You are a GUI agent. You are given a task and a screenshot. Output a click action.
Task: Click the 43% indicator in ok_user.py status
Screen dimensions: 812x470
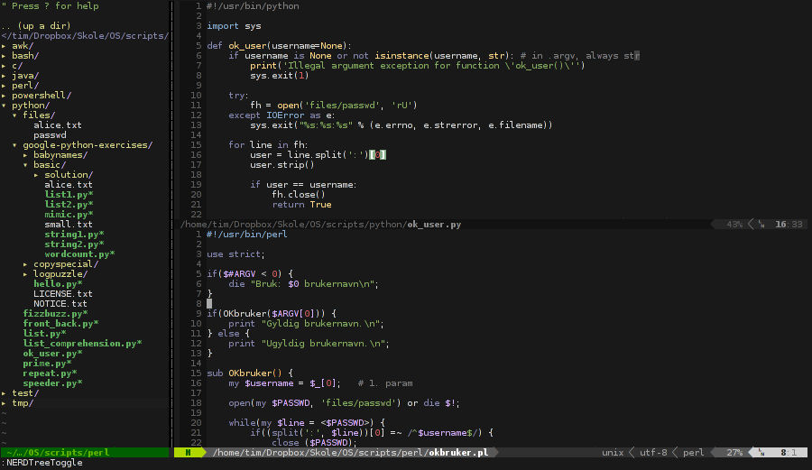coord(734,225)
